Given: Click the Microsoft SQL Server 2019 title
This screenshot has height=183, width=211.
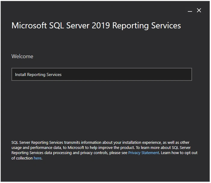Looking at the screenshot, I should click(96, 26).
